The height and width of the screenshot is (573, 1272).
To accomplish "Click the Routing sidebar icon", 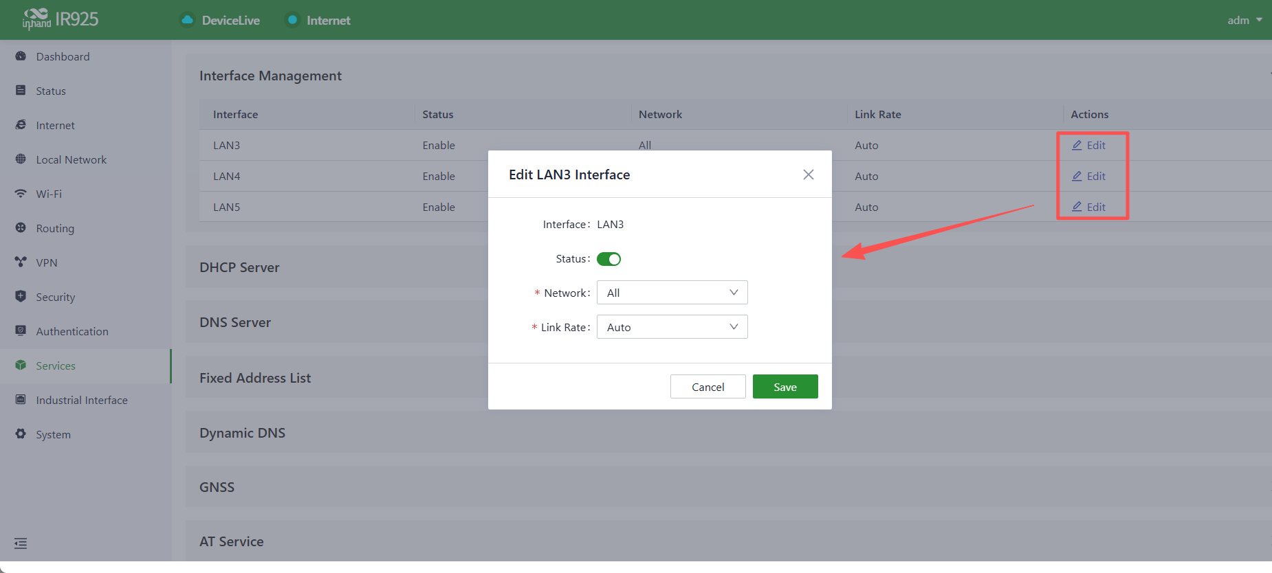I will 21,228.
